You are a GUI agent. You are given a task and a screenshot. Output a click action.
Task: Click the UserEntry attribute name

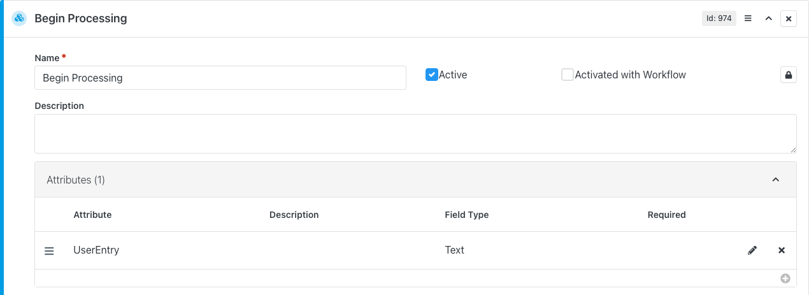pyautogui.click(x=96, y=250)
